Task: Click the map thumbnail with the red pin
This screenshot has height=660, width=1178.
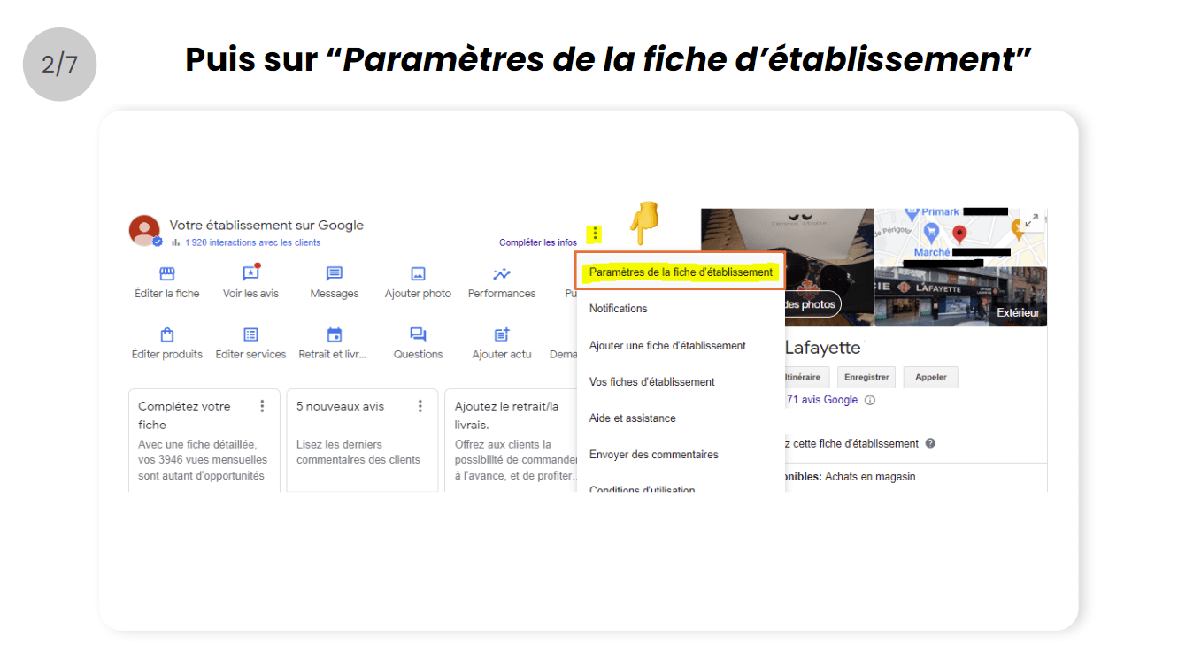Action: coord(960,237)
